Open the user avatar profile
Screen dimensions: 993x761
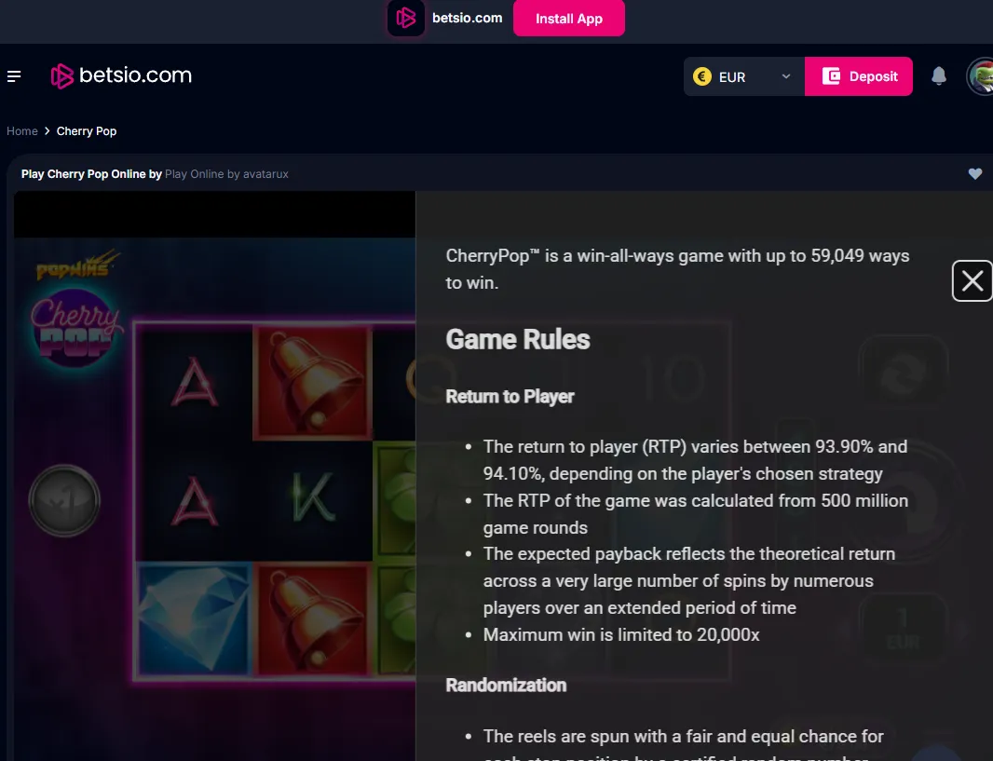tap(980, 76)
